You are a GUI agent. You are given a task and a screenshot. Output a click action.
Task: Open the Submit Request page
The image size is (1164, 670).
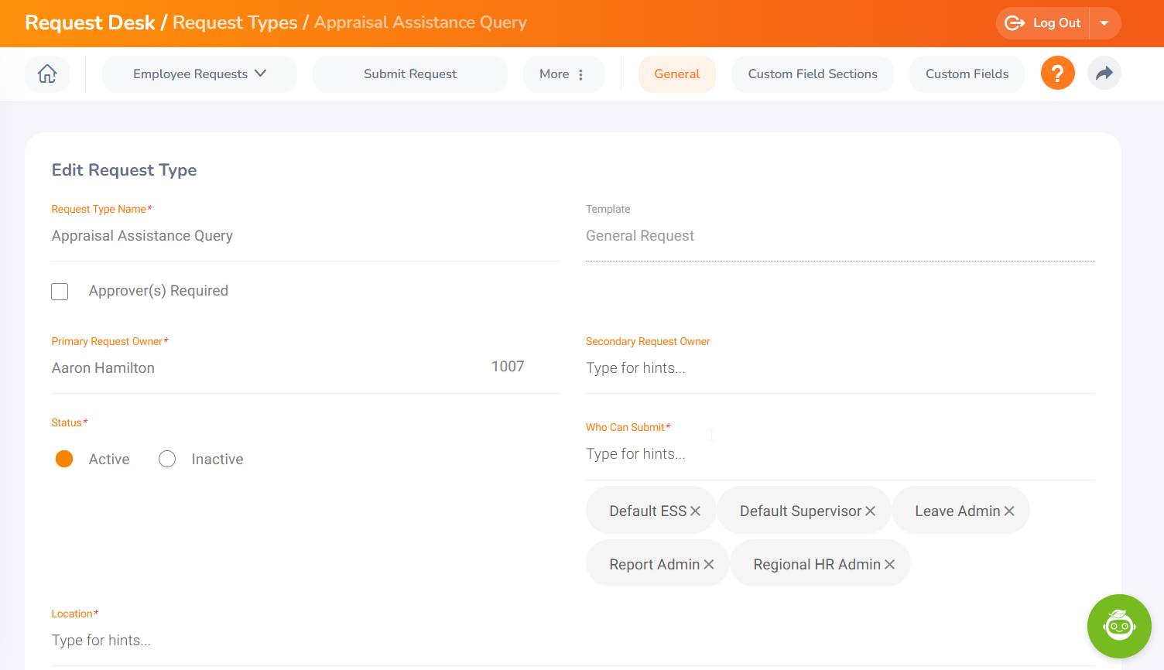[409, 74]
